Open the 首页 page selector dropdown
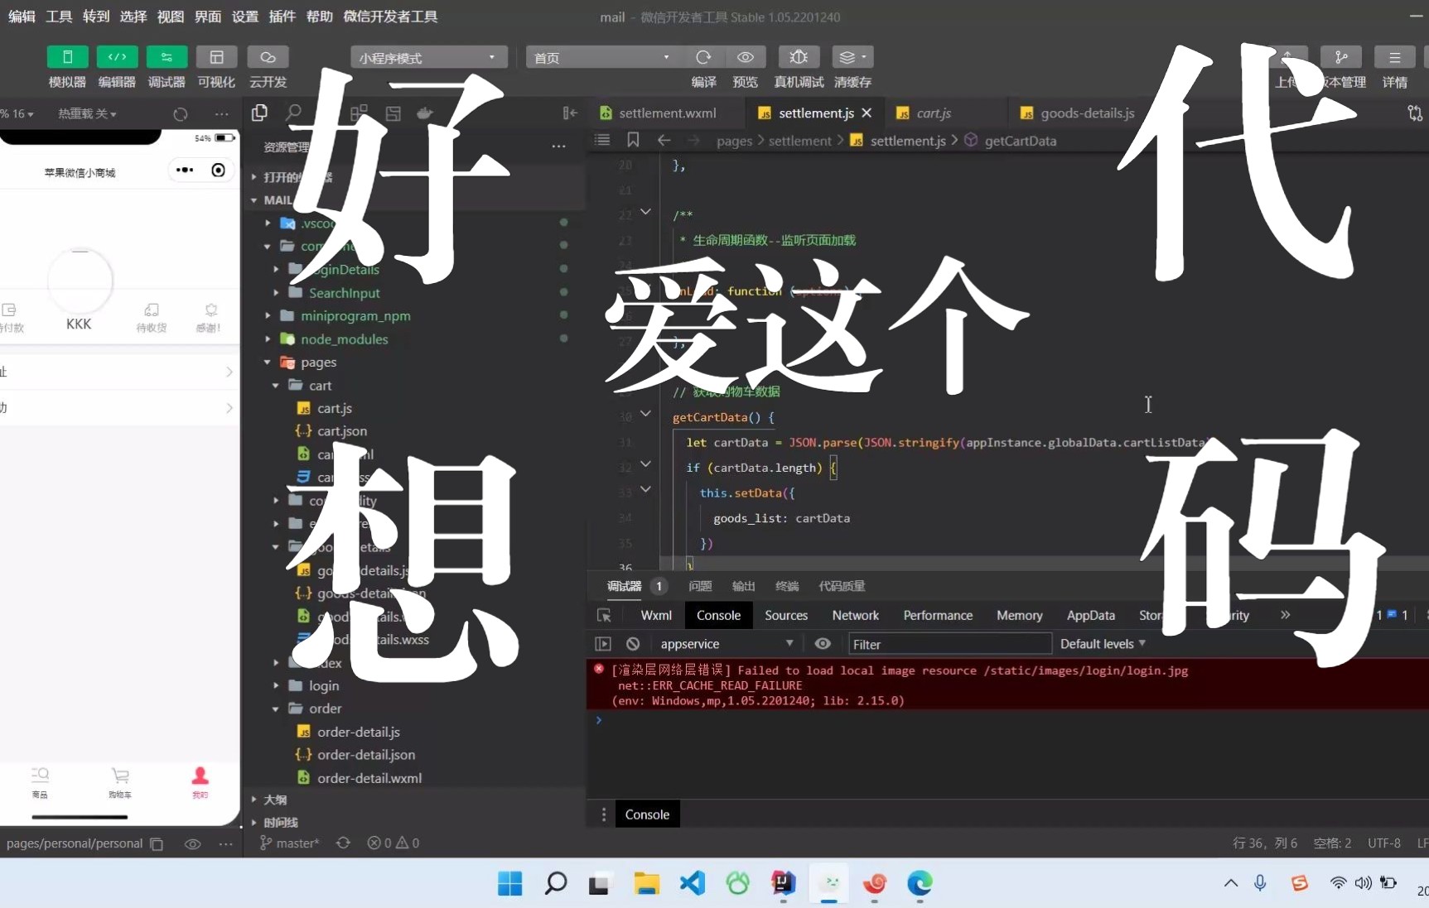The height and width of the screenshot is (908, 1429). point(602,57)
